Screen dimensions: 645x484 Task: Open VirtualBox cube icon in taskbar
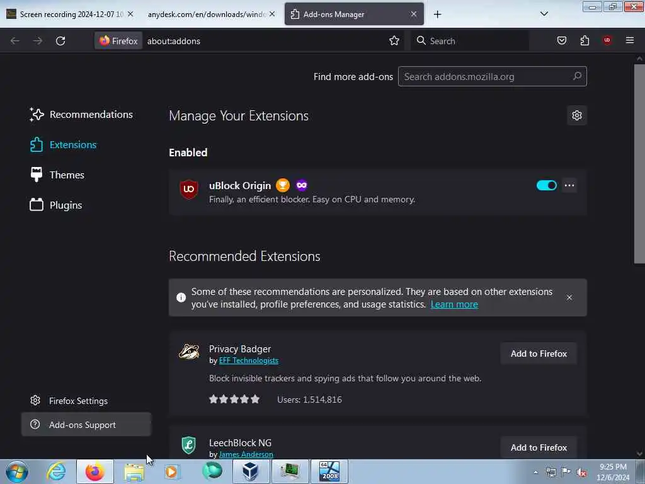(251, 471)
